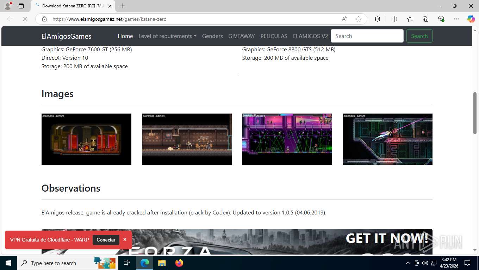Open Settings and more menu
479x270 pixels.
[x=456, y=19]
